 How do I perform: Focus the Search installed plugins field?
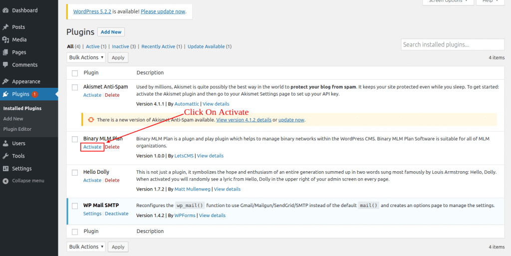445,44
